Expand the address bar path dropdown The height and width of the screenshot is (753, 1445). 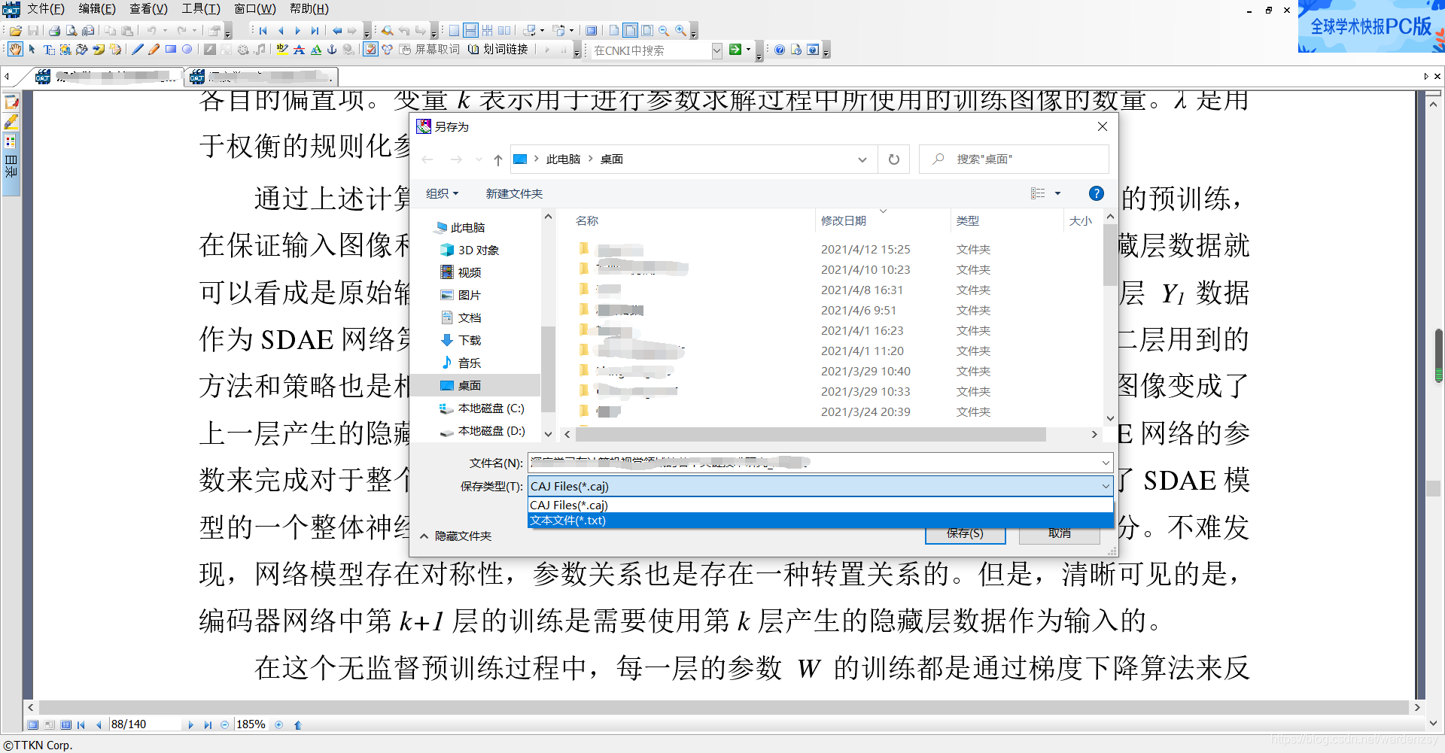862,159
